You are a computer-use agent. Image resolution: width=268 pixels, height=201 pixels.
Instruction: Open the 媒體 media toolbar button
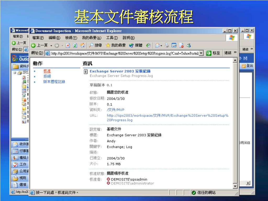pyautogui.click(x=136, y=45)
